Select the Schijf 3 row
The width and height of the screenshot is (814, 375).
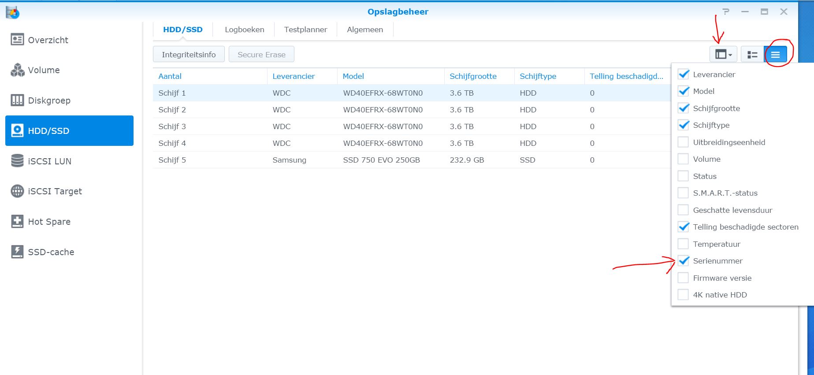[x=412, y=126]
